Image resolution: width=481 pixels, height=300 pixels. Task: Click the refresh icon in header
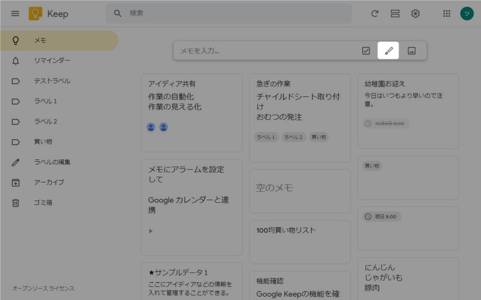375,14
